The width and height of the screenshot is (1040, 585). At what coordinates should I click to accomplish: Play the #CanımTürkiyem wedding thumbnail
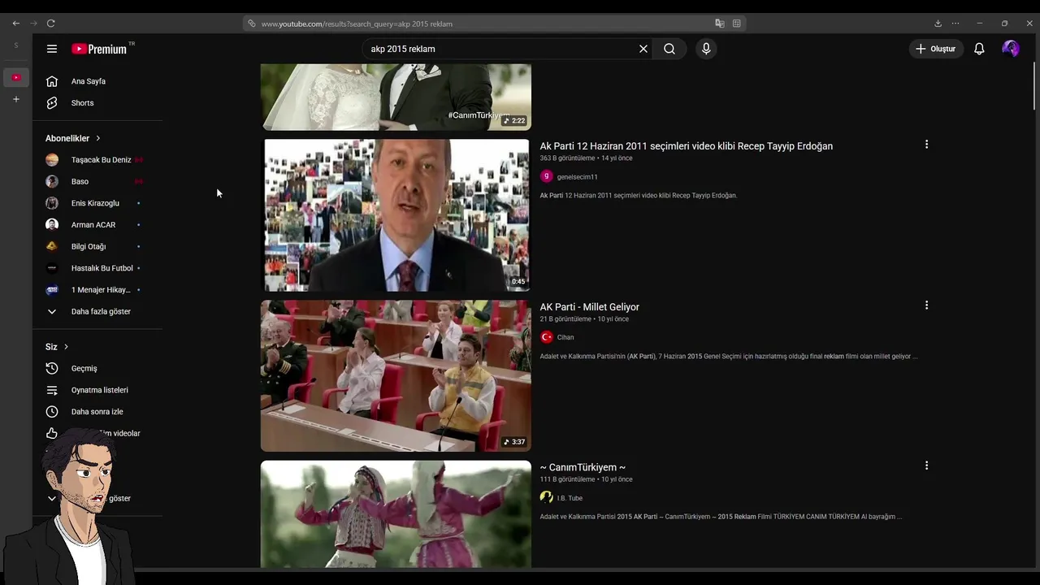(x=396, y=97)
